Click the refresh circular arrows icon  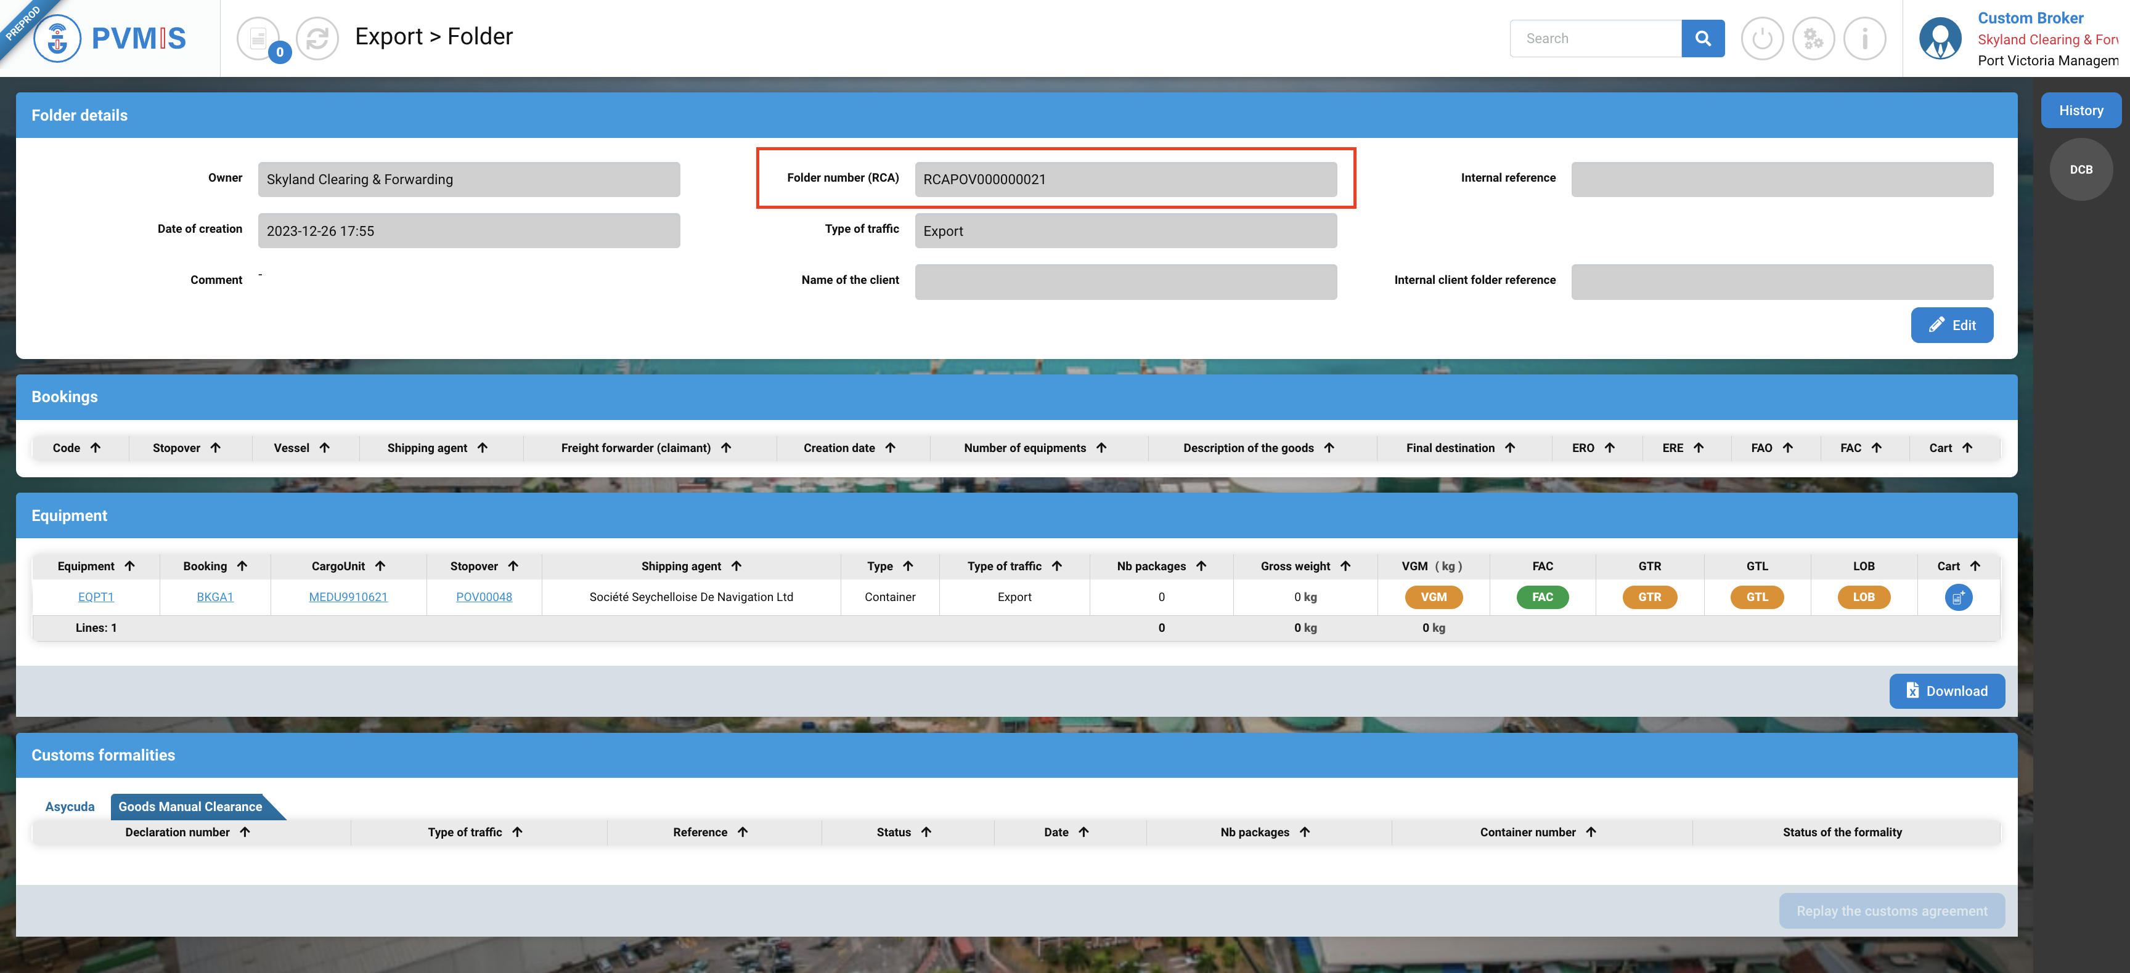pyautogui.click(x=317, y=38)
